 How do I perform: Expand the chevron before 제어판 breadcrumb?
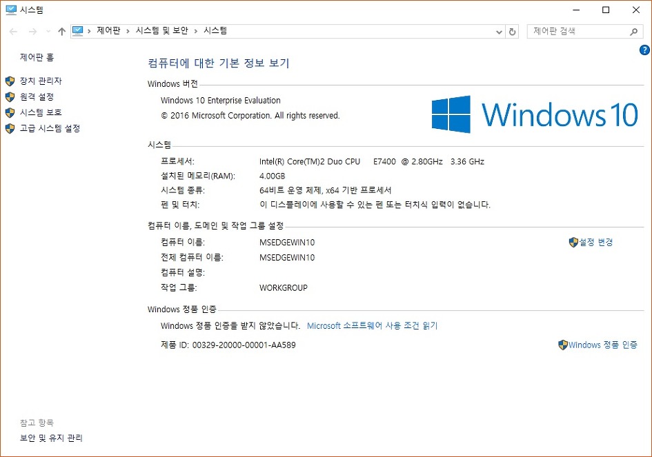pos(89,31)
